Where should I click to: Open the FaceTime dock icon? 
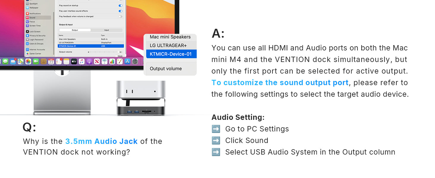[x=36, y=61]
